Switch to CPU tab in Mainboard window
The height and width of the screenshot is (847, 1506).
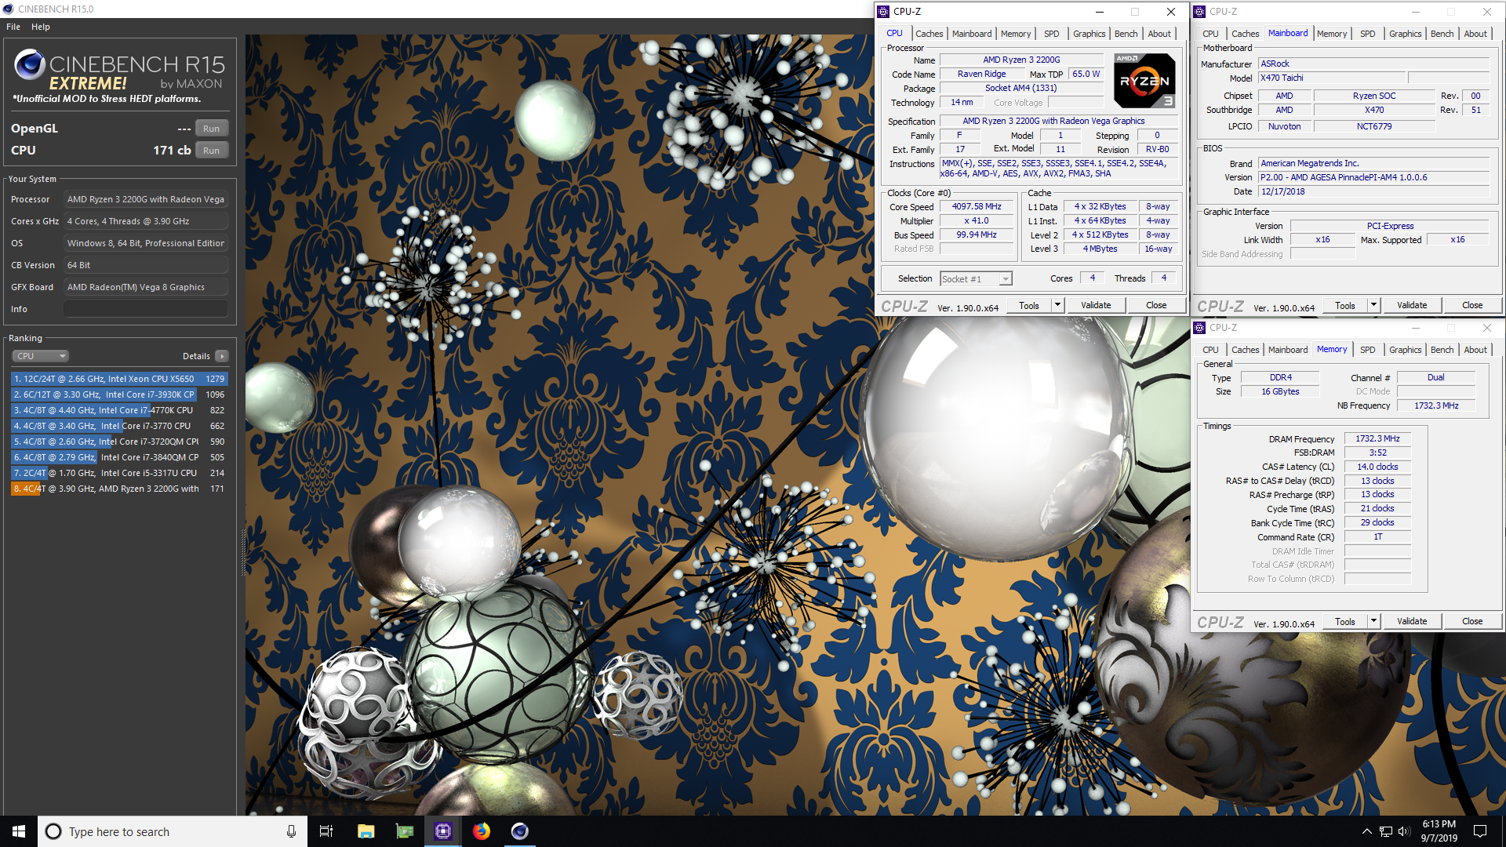pyautogui.click(x=1210, y=34)
